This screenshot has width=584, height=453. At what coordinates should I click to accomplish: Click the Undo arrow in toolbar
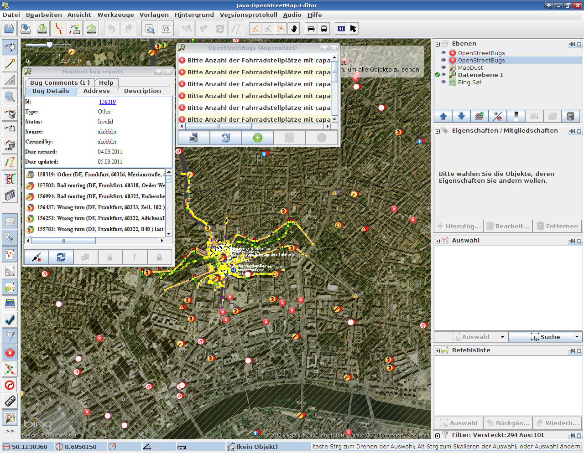point(111,29)
